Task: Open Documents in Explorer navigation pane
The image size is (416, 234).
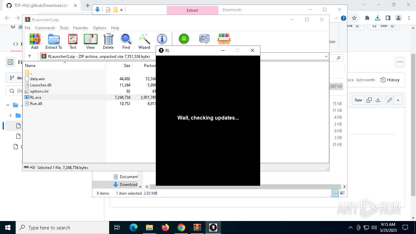Action: point(125,176)
